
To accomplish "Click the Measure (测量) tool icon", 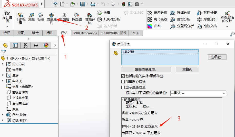I will point(32,17).
